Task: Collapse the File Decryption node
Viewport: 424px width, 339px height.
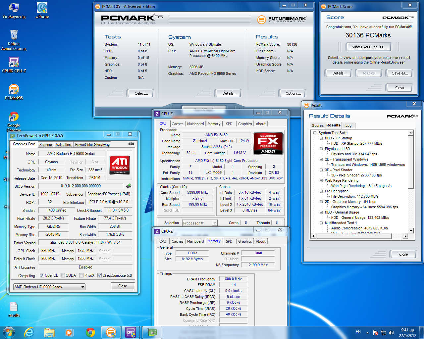Action: tap(321, 191)
